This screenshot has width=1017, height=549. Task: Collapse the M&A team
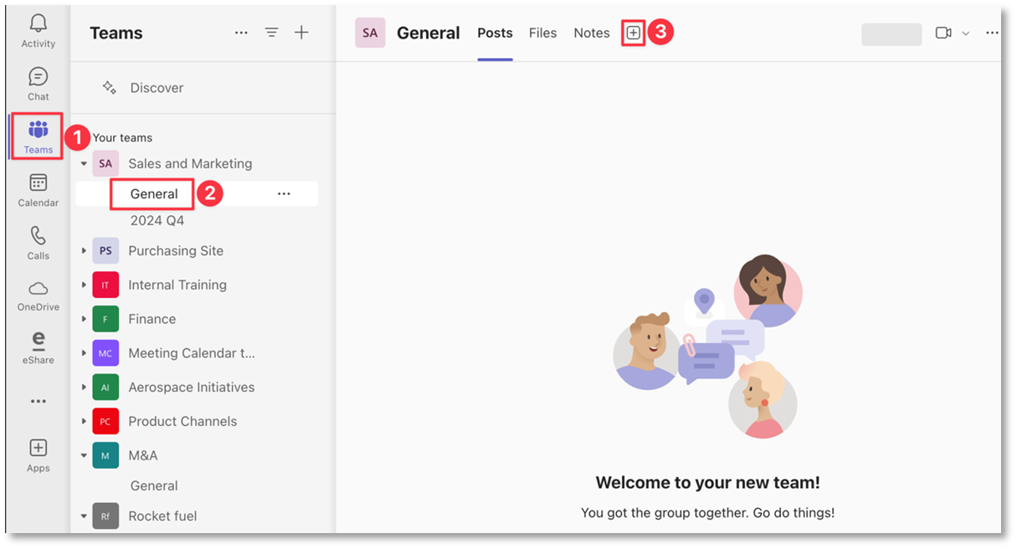tap(84, 455)
